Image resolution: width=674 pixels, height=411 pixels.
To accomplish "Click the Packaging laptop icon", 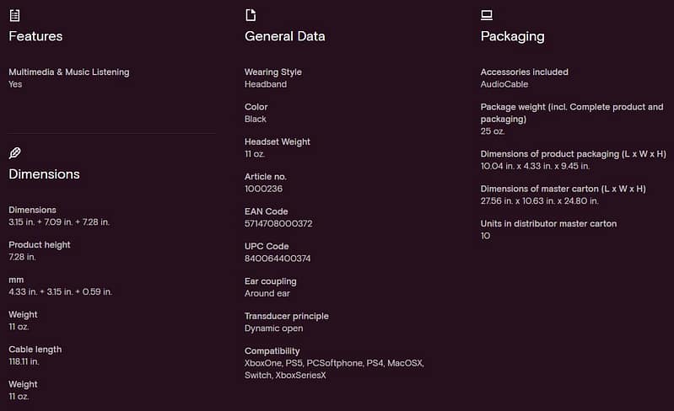I will click(487, 15).
